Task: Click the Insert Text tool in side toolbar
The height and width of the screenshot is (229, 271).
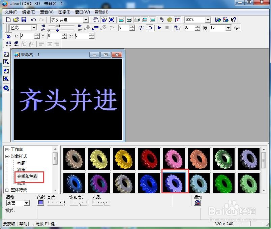Action: point(6,54)
